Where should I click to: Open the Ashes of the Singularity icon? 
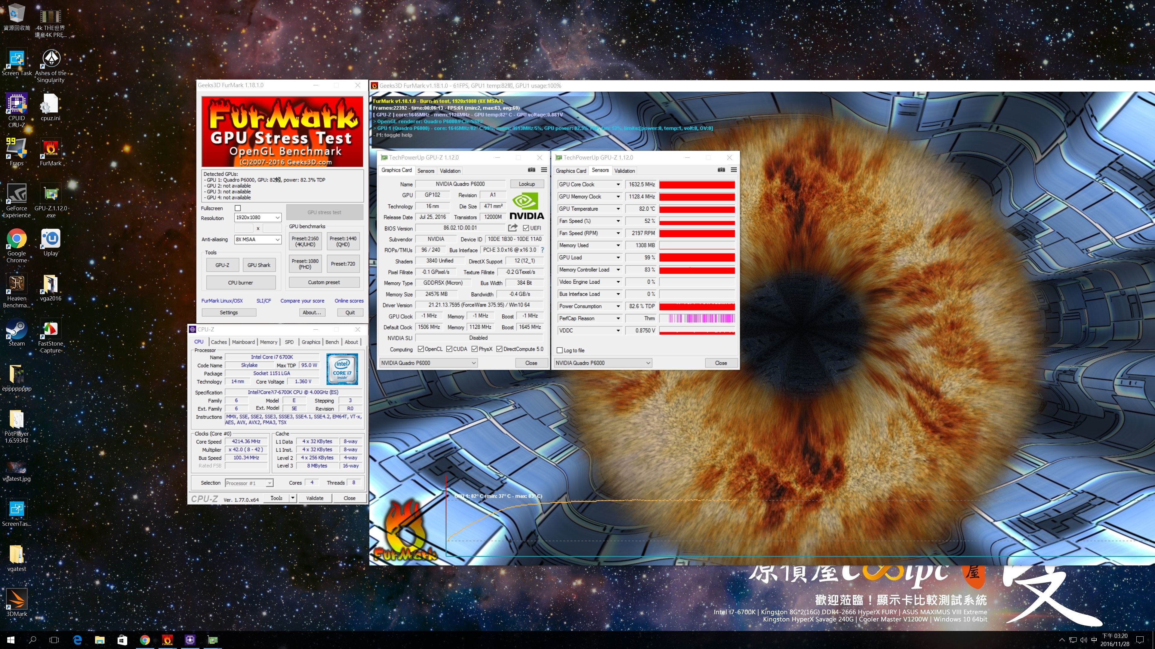pos(50,66)
